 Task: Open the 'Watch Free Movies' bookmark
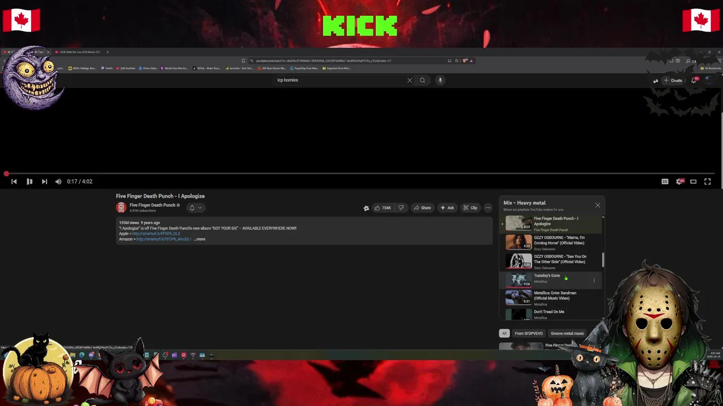(x=175, y=68)
